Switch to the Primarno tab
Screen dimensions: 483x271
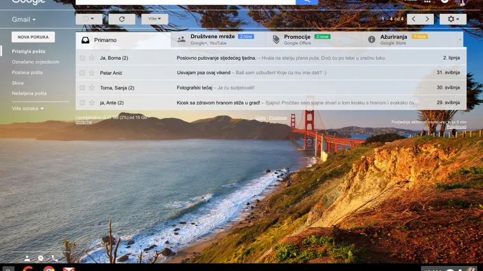point(123,40)
